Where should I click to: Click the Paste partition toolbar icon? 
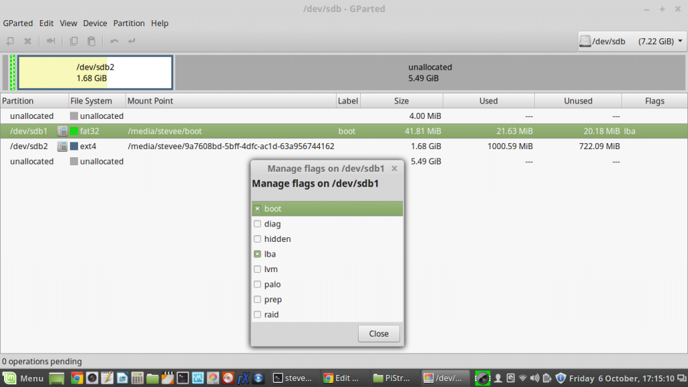[x=91, y=41]
